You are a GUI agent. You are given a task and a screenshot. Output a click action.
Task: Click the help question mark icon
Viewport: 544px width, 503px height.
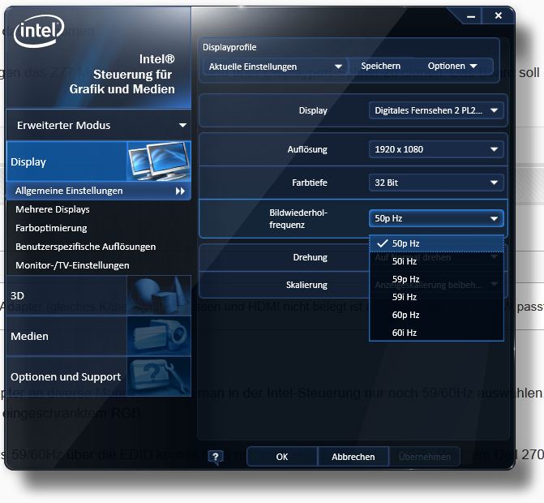click(x=216, y=457)
